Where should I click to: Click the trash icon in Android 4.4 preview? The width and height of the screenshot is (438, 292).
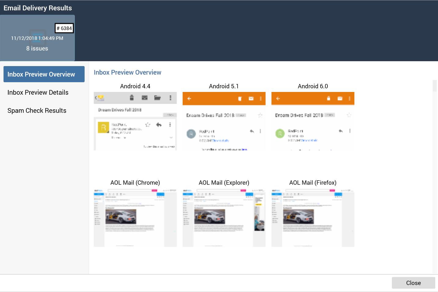[132, 97]
